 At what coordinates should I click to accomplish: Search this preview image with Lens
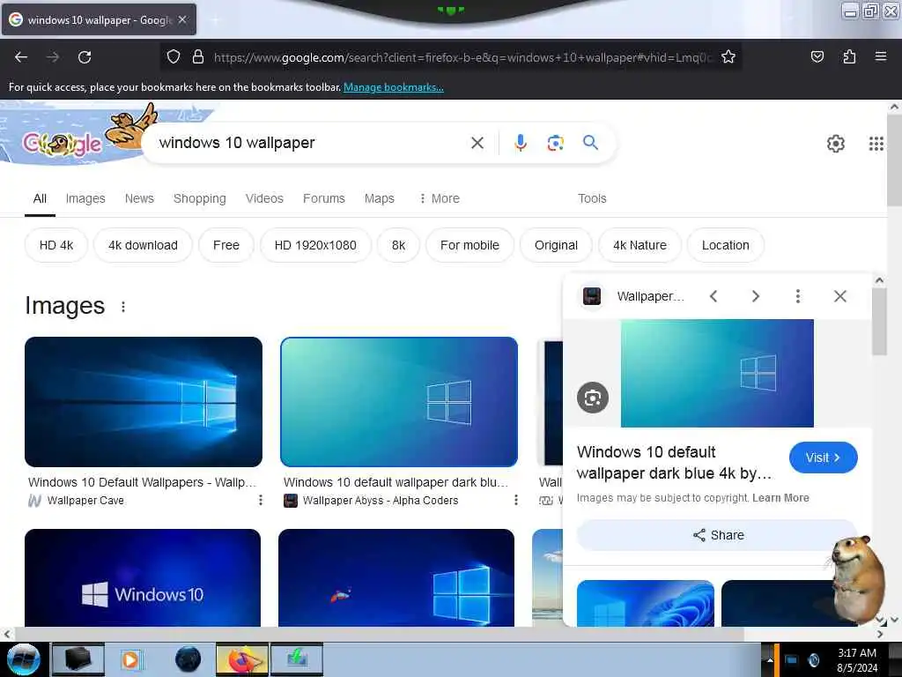[593, 398]
